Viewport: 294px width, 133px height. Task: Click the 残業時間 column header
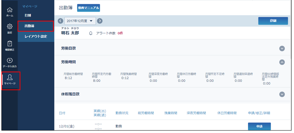point(171,113)
